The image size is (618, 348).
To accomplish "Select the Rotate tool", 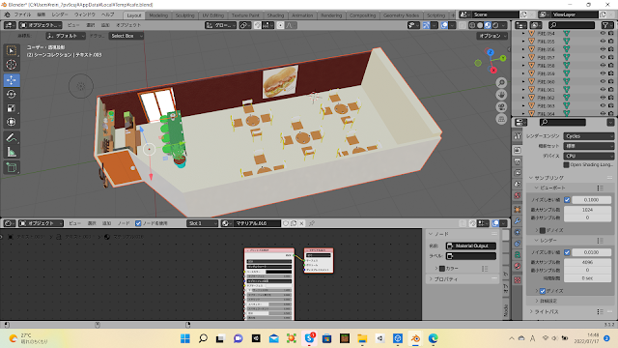I will (11, 95).
